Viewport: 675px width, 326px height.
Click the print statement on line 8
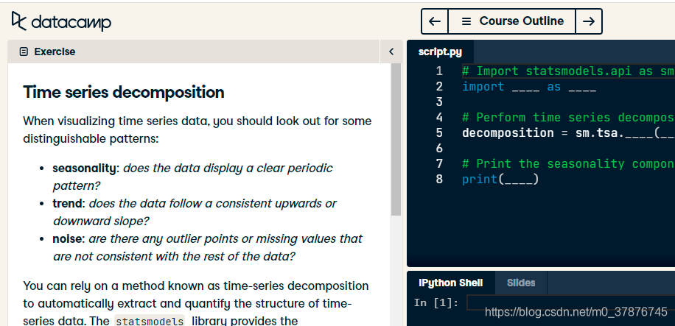pyautogui.click(x=500, y=180)
